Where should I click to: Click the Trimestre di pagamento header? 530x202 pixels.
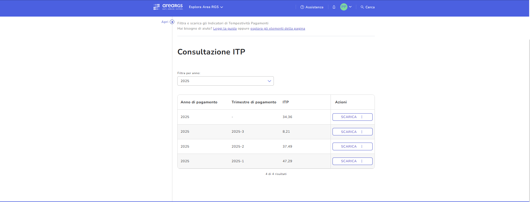coord(254,102)
